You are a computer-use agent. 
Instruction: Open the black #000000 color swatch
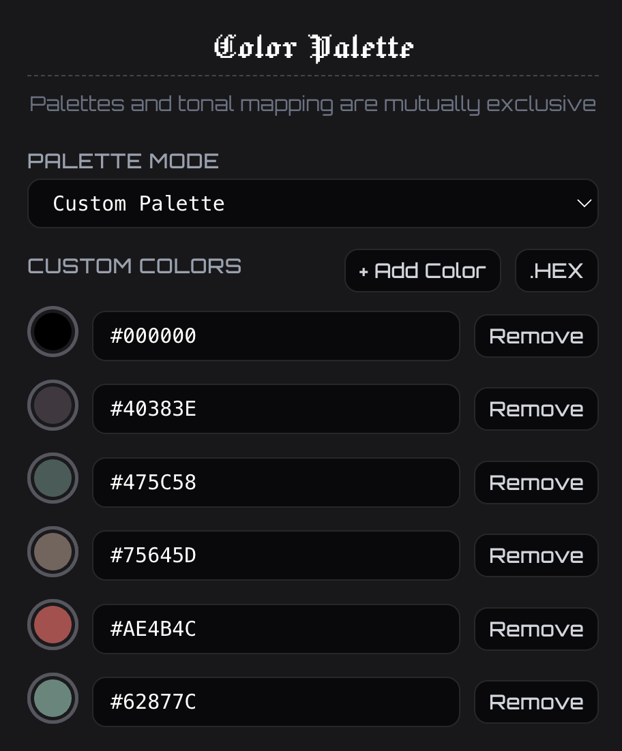[53, 332]
